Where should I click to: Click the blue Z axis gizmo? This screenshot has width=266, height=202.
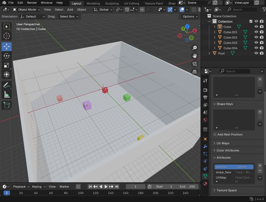[x=187, y=27]
